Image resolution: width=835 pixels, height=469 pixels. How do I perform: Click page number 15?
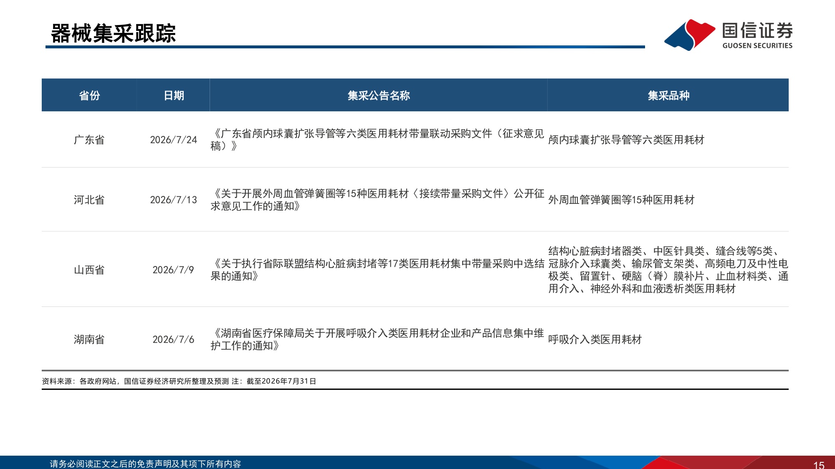pos(819,464)
